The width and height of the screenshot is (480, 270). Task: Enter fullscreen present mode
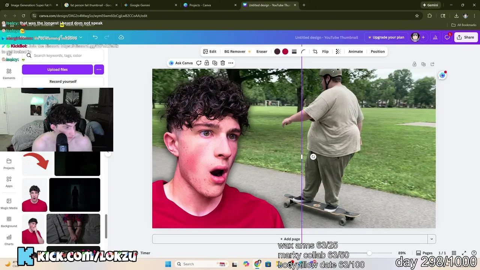click(464, 253)
